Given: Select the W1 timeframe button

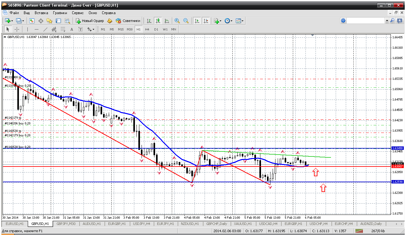Looking at the screenshot, I should coord(165,29).
